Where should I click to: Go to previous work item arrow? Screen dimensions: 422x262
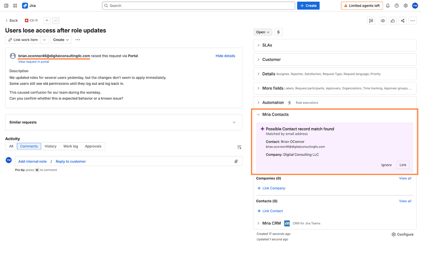click(x=47, y=20)
